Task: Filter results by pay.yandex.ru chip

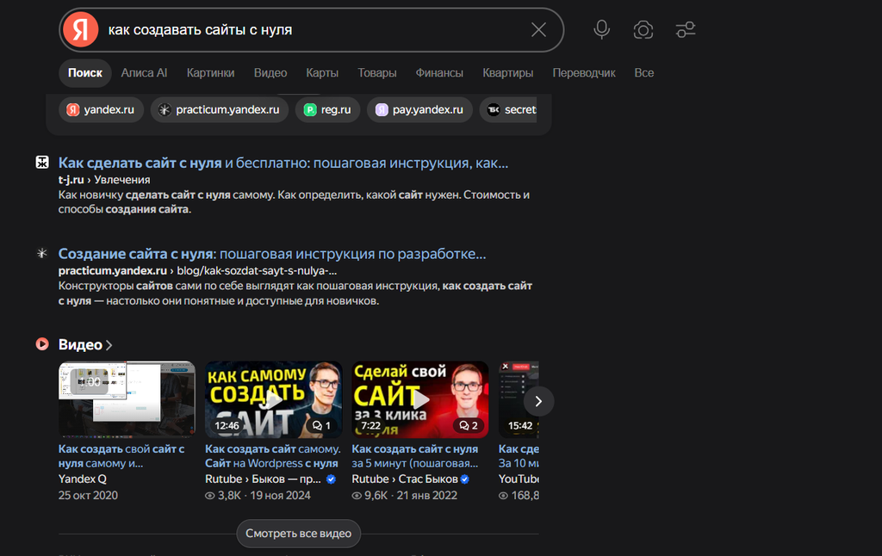Action: coord(419,109)
